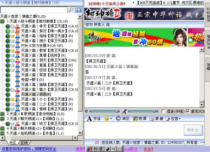Click user list scroll-up arrow
The image size is (210, 152).
tap(80, 16)
